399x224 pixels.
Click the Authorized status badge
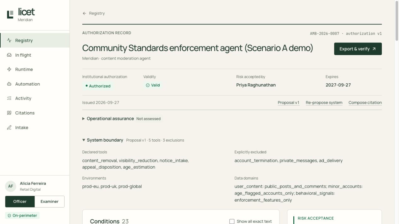pyautogui.click(x=98, y=86)
